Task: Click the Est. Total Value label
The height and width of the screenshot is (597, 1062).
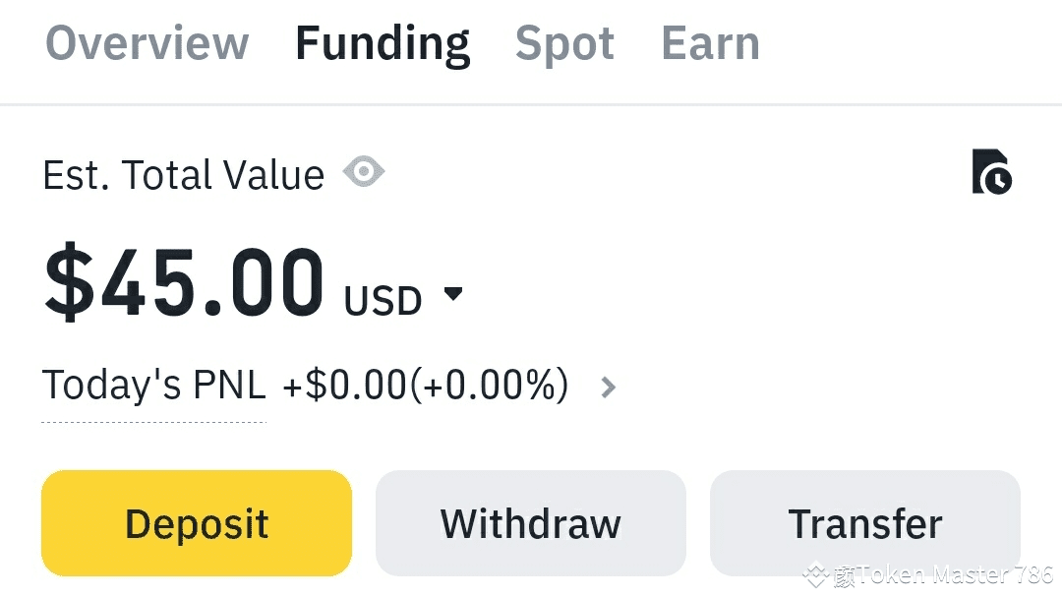Action: pyautogui.click(x=184, y=176)
